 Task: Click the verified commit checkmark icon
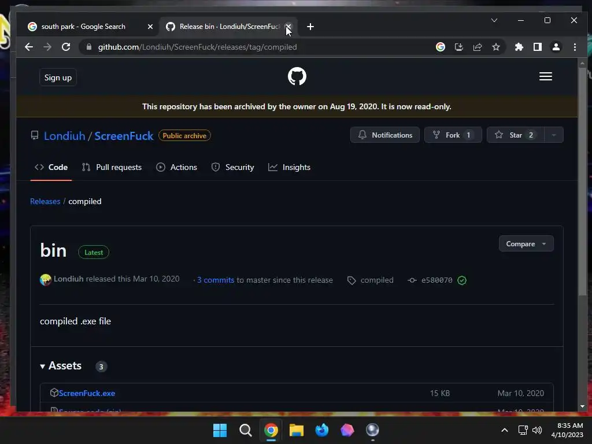click(x=462, y=280)
